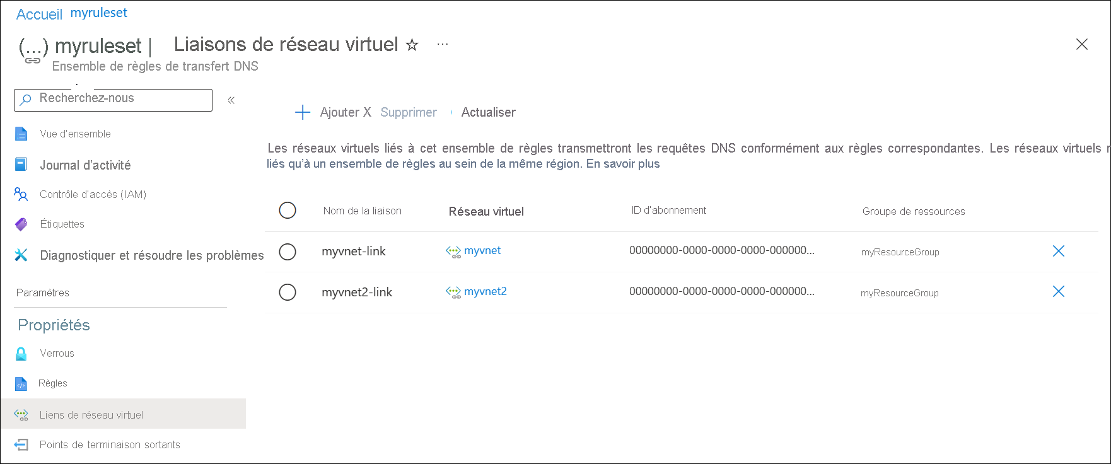Click the virtual network icon beside myvnet
Image resolution: width=1111 pixels, height=464 pixels.
(x=453, y=252)
